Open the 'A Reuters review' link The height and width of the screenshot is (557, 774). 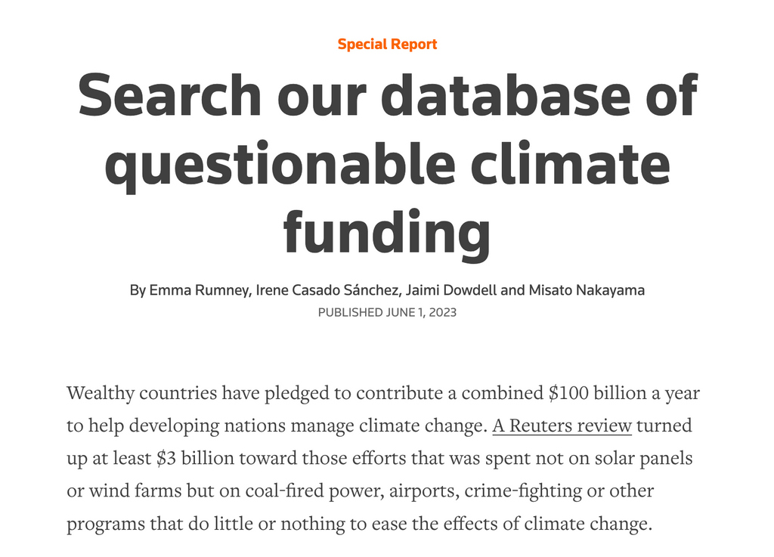point(562,425)
